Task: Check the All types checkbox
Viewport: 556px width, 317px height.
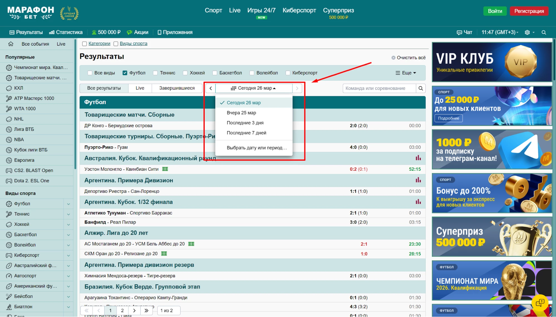Action: click(90, 73)
